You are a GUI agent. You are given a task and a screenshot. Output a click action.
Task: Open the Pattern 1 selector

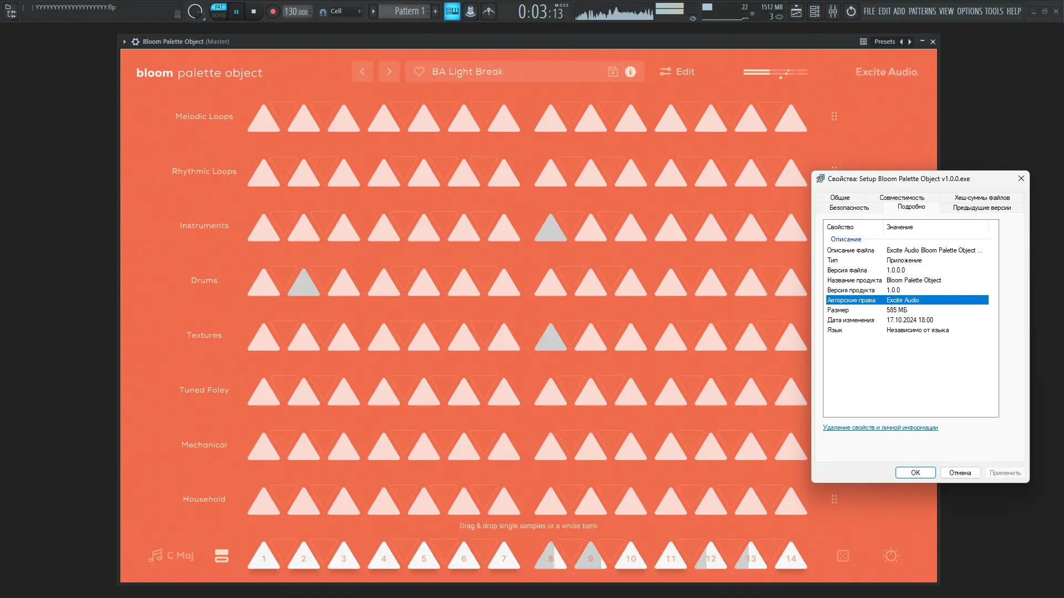pyautogui.click(x=408, y=11)
